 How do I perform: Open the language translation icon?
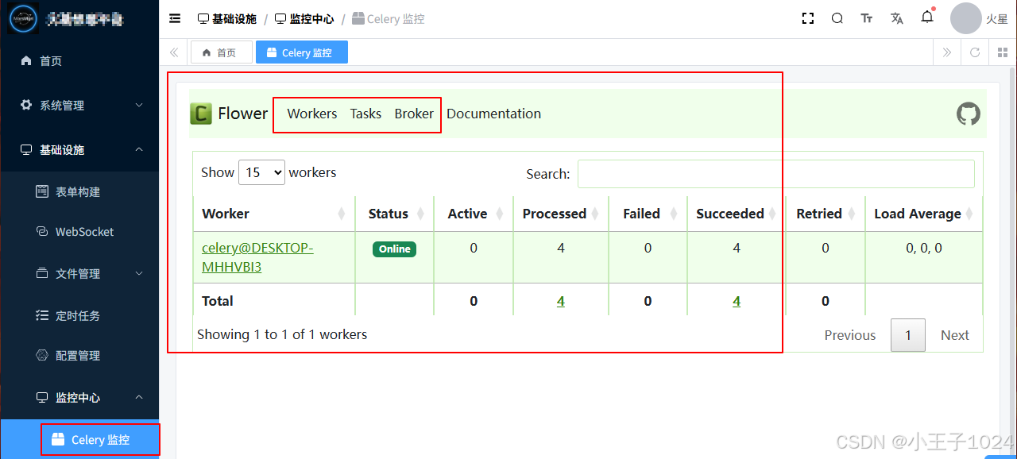897,18
